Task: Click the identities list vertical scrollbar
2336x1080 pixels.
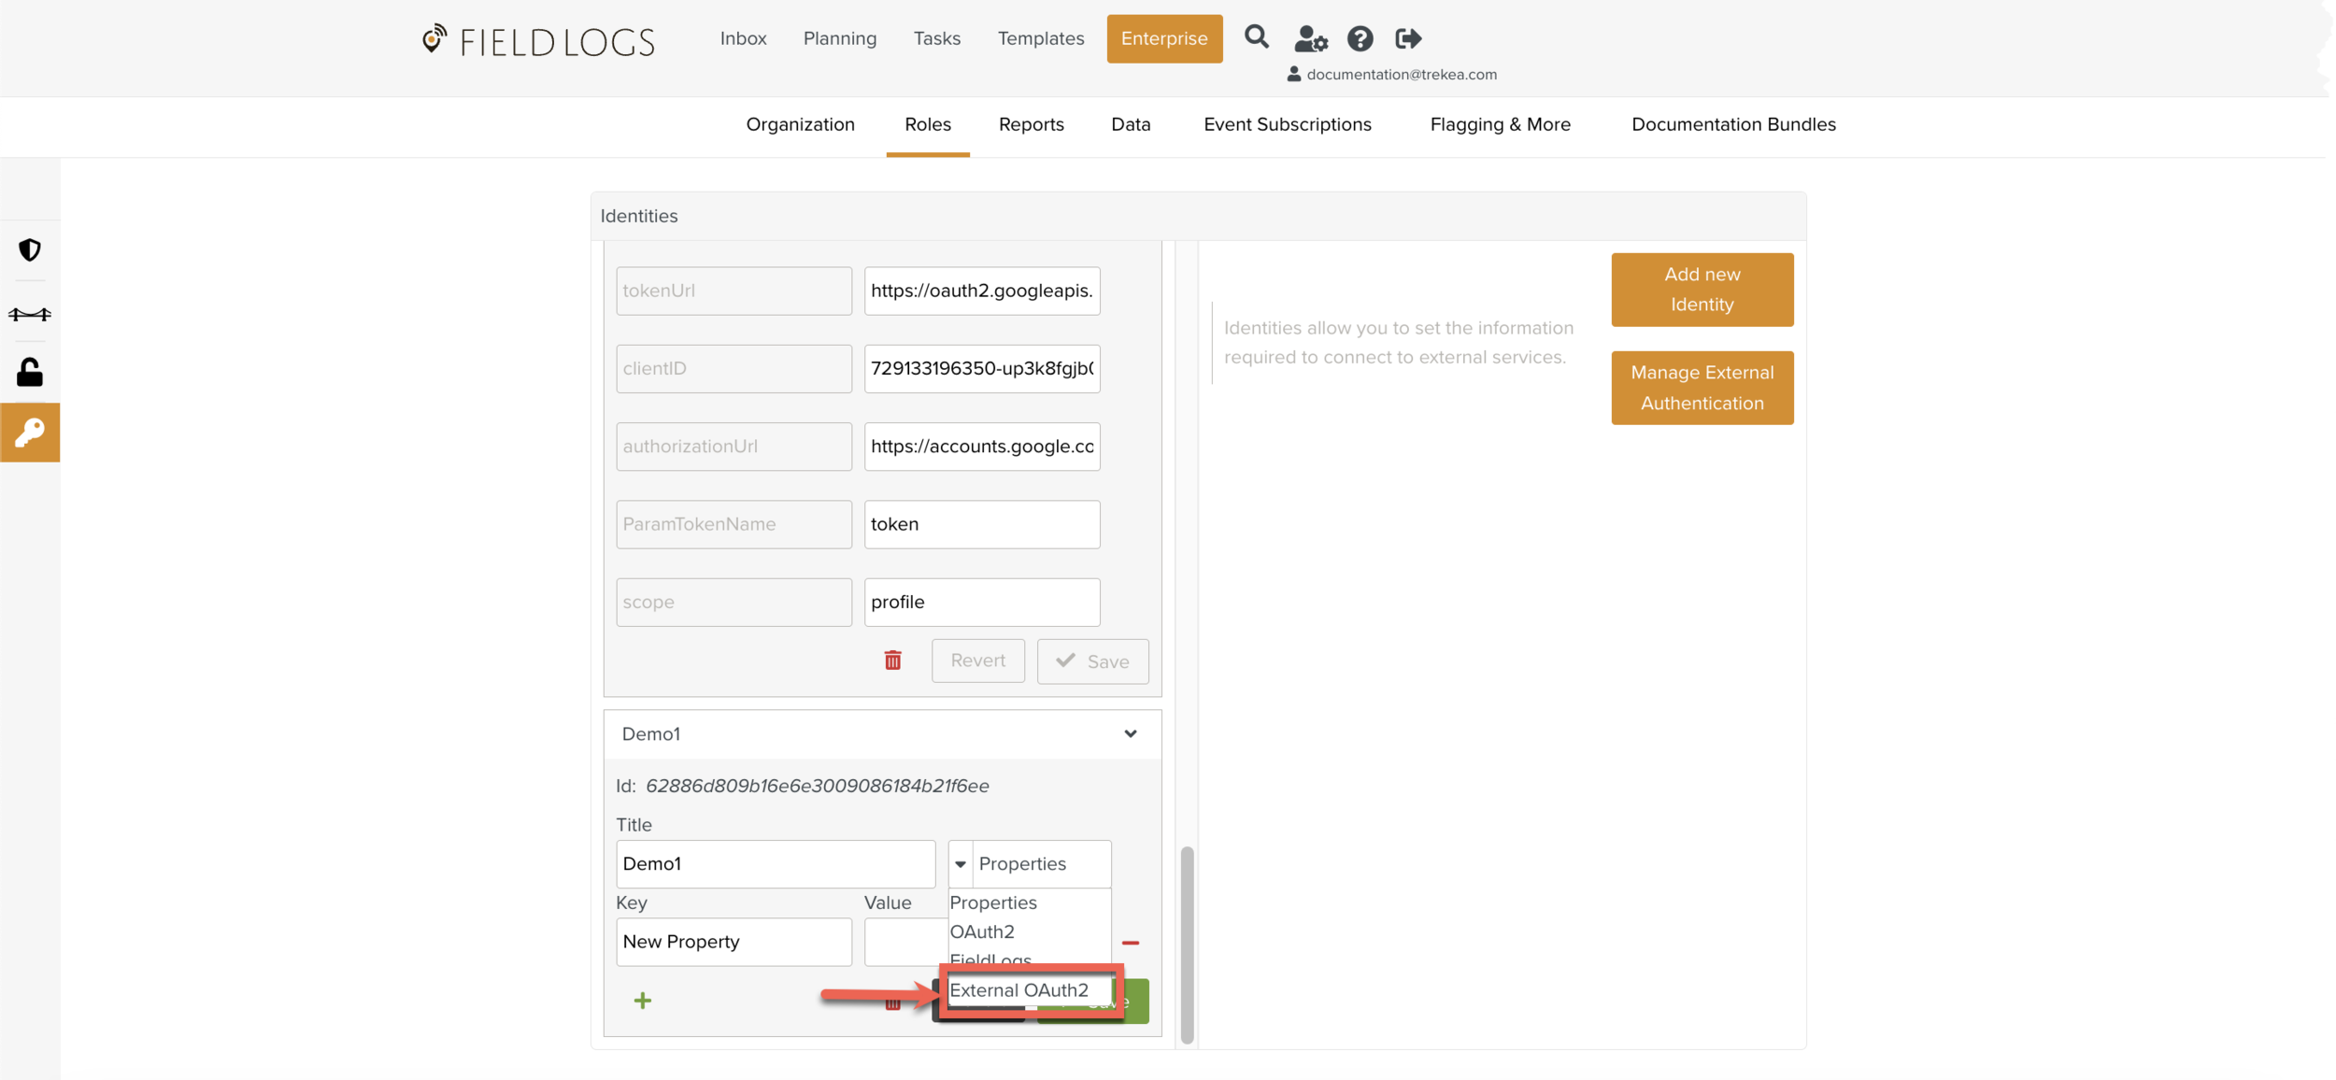Action: 1187,944
